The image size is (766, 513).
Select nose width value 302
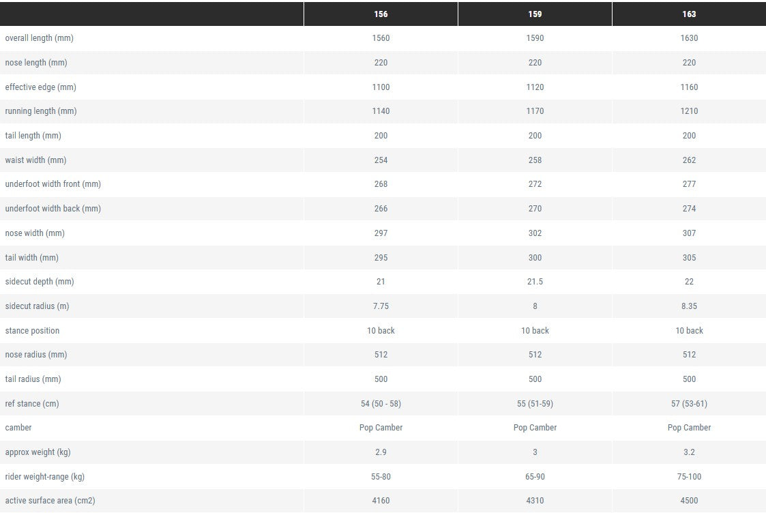tap(535, 233)
